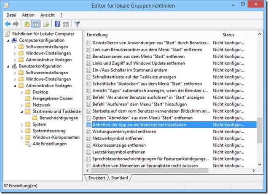Select Alle Einstellungen in the tree
This screenshot has width=268, height=194.
tap(49, 144)
